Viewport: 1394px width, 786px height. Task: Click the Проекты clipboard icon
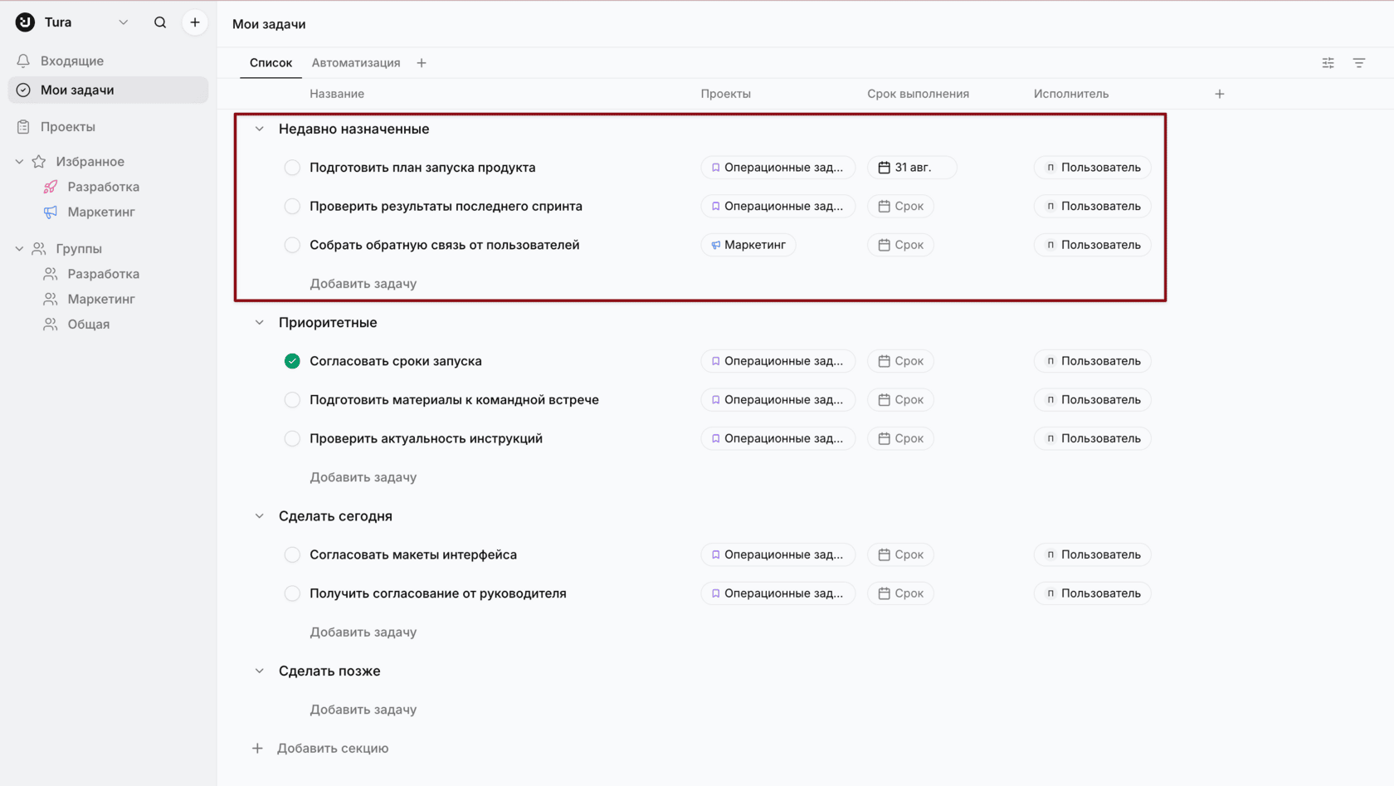pyautogui.click(x=23, y=127)
